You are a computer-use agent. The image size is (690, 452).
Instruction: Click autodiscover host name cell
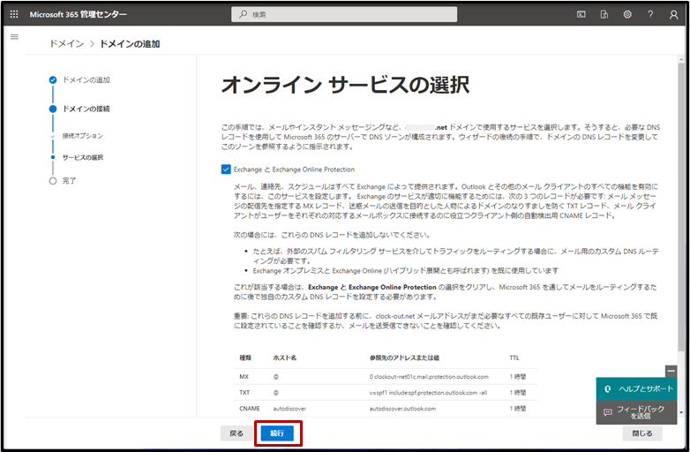click(289, 409)
